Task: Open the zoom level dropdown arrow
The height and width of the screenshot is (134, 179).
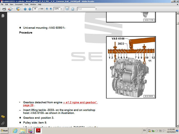Action: coord(61,9)
